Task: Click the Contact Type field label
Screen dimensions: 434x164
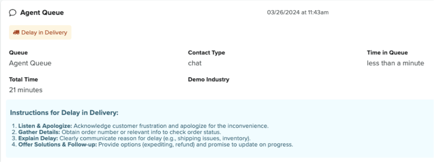Action: click(x=206, y=53)
